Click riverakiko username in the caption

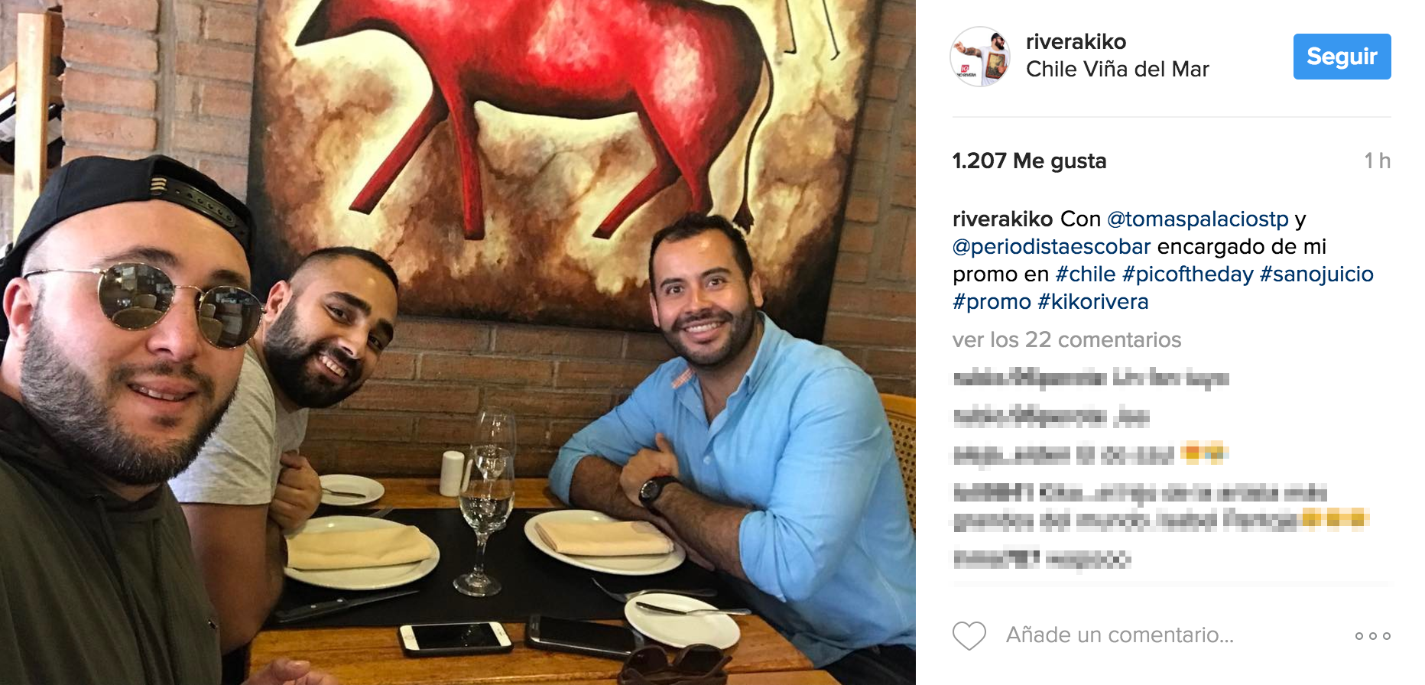tap(1002, 219)
